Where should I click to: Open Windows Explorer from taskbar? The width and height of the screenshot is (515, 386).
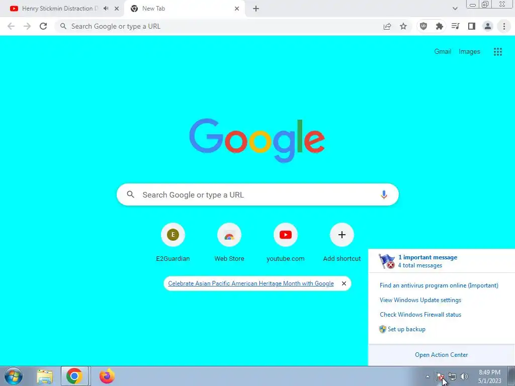(x=45, y=376)
